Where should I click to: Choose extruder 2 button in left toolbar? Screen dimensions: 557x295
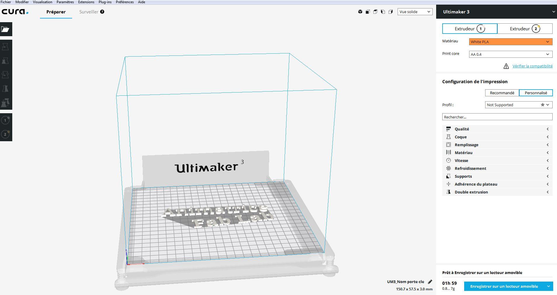click(x=5, y=134)
